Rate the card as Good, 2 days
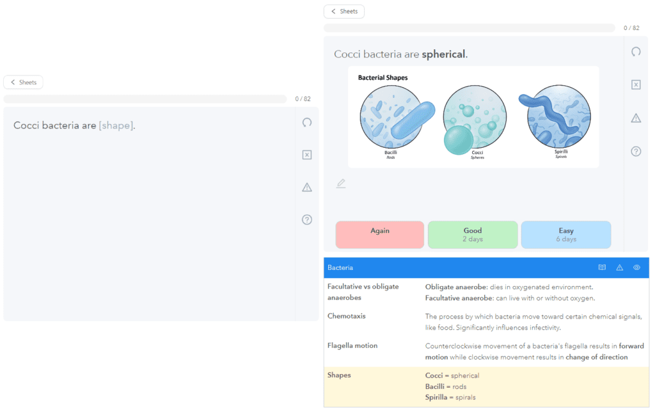 [x=473, y=235]
